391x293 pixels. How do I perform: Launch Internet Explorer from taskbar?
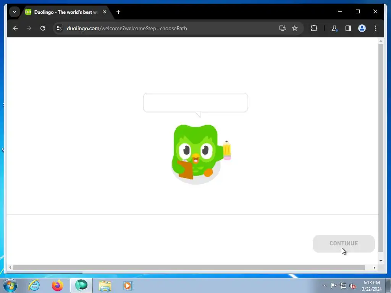(34, 285)
